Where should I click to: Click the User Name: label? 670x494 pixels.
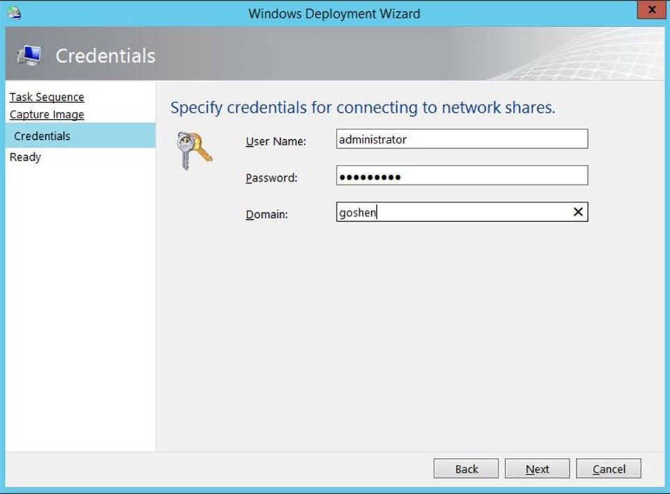pyautogui.click(x=276, y=141)
